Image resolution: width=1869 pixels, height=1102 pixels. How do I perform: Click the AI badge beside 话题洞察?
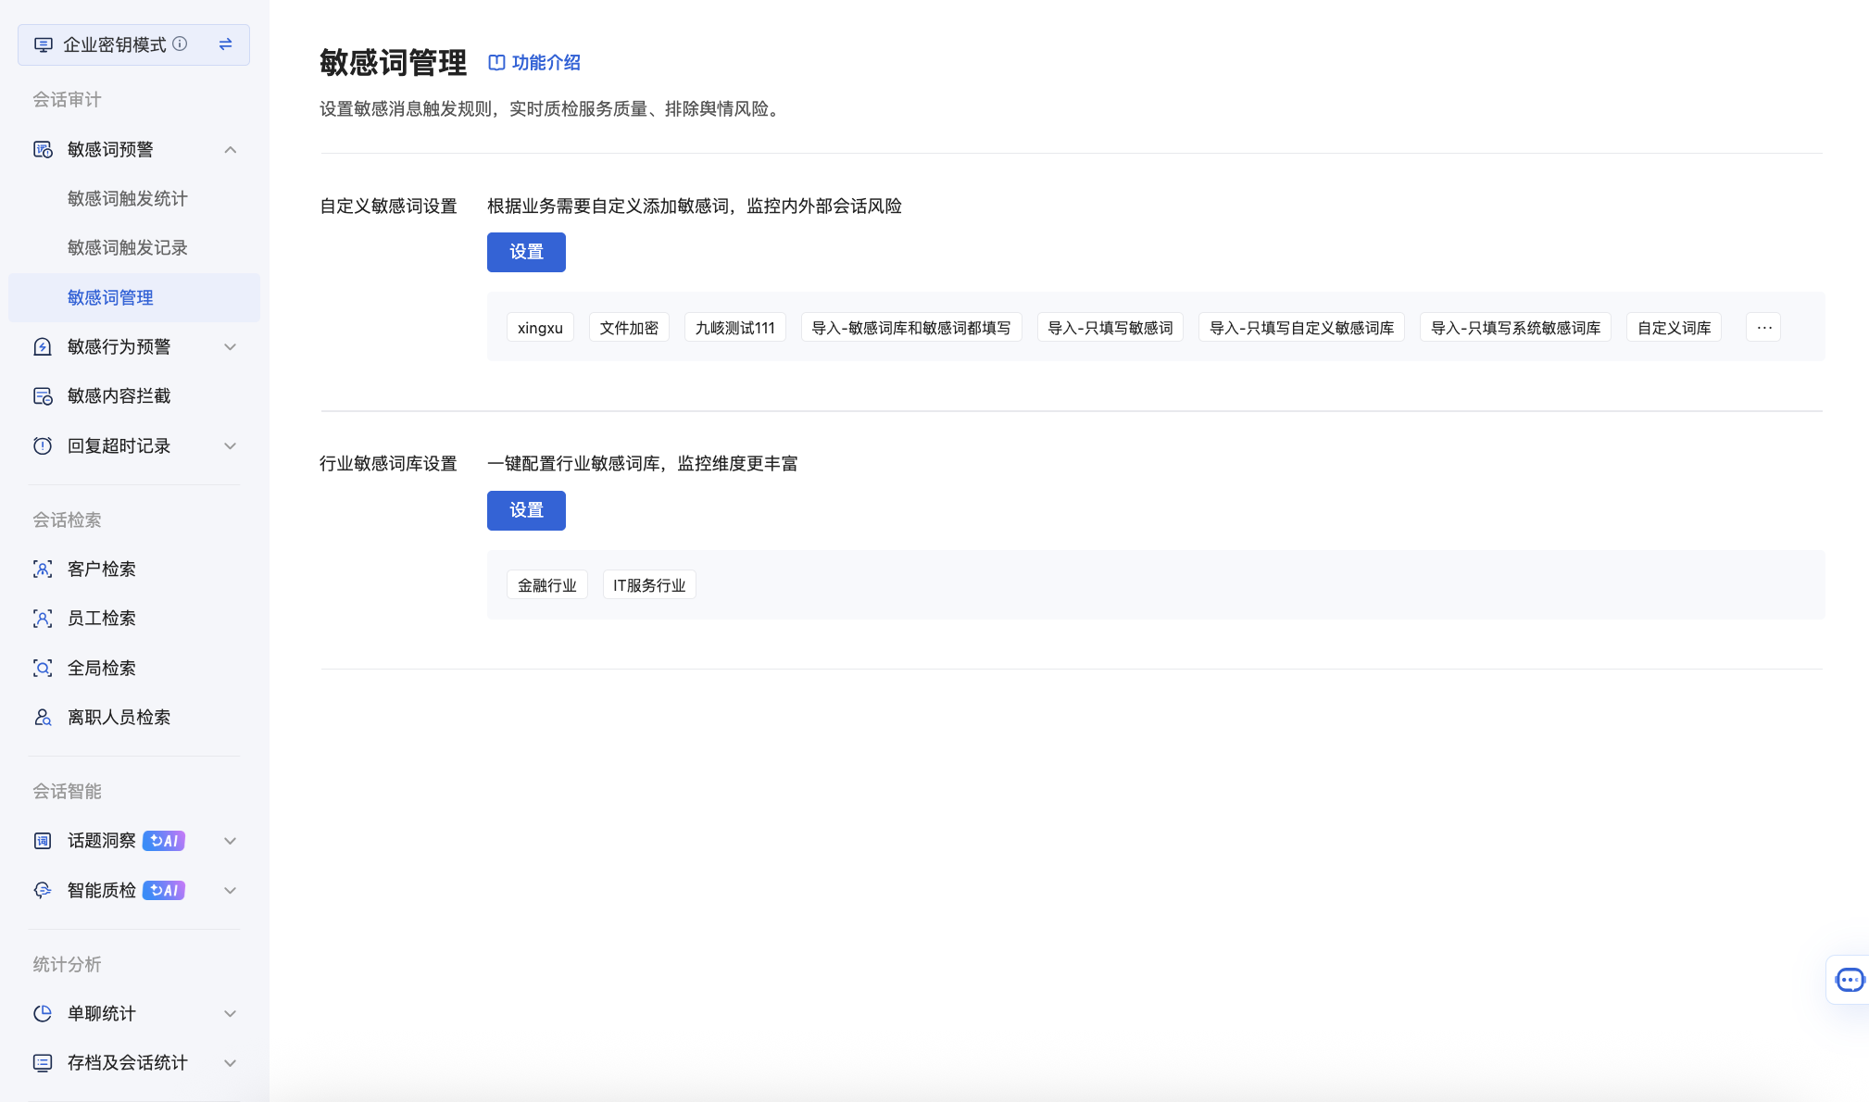(x=164, y=841)
